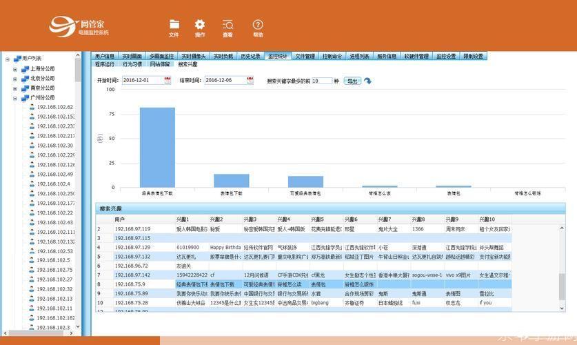Open end date calendar picker icon
577x345 pixels.
point(250,80)
